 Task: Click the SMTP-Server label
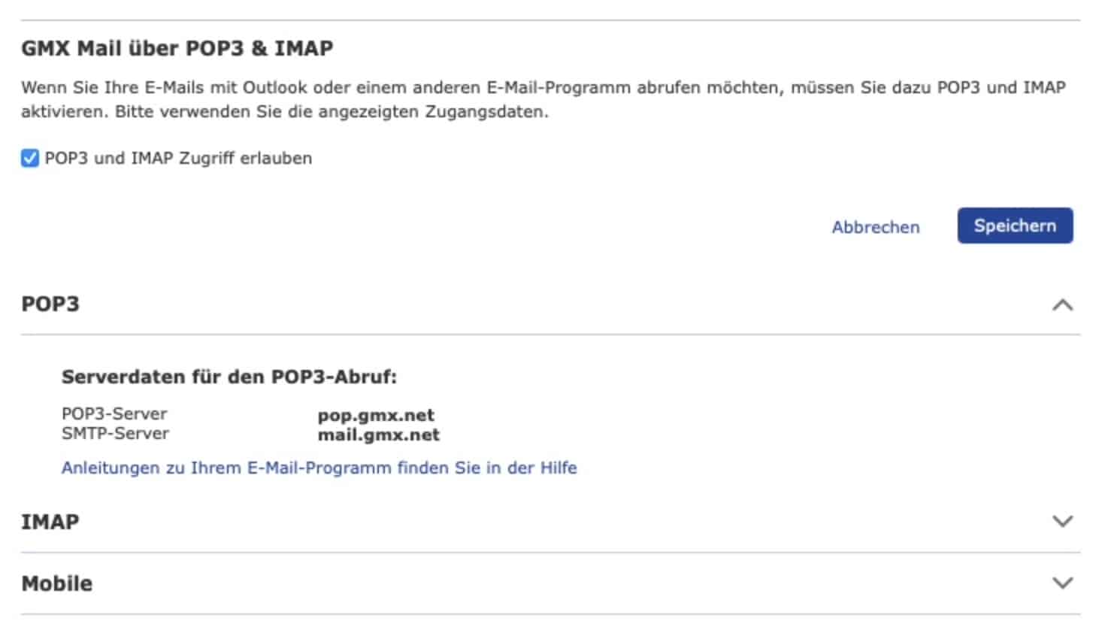(x=115, y=433)
